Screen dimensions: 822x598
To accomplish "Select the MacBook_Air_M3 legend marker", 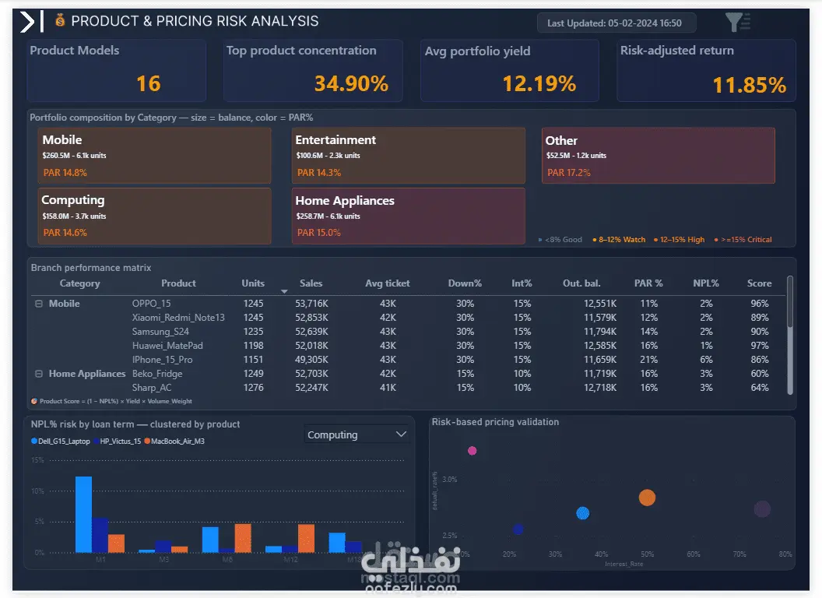I will pos(147,441).
